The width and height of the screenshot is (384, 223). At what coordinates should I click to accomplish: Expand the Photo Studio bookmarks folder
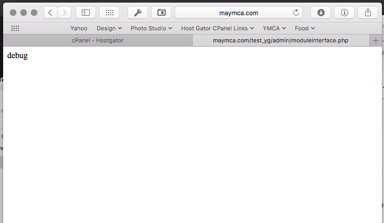tap(151, 28)
